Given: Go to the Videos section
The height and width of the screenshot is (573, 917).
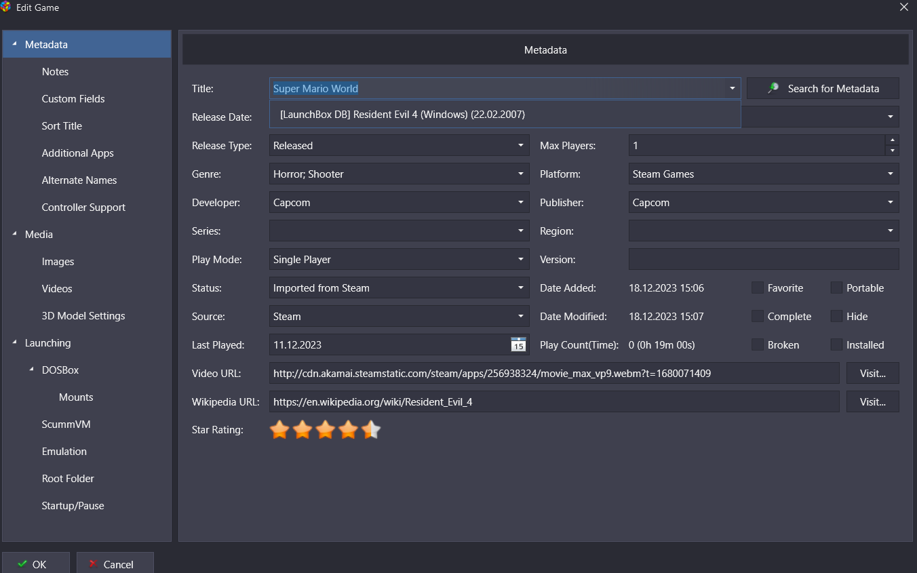Looking at the screenshot, I should 57,288.
